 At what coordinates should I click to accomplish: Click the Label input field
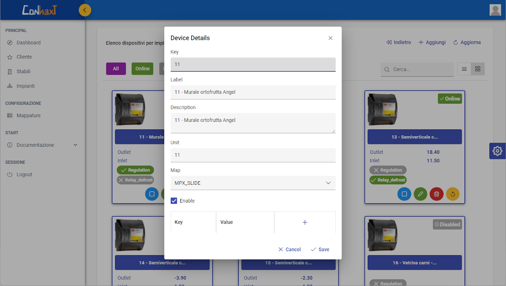pyautogui.click(x=253, y=92)
